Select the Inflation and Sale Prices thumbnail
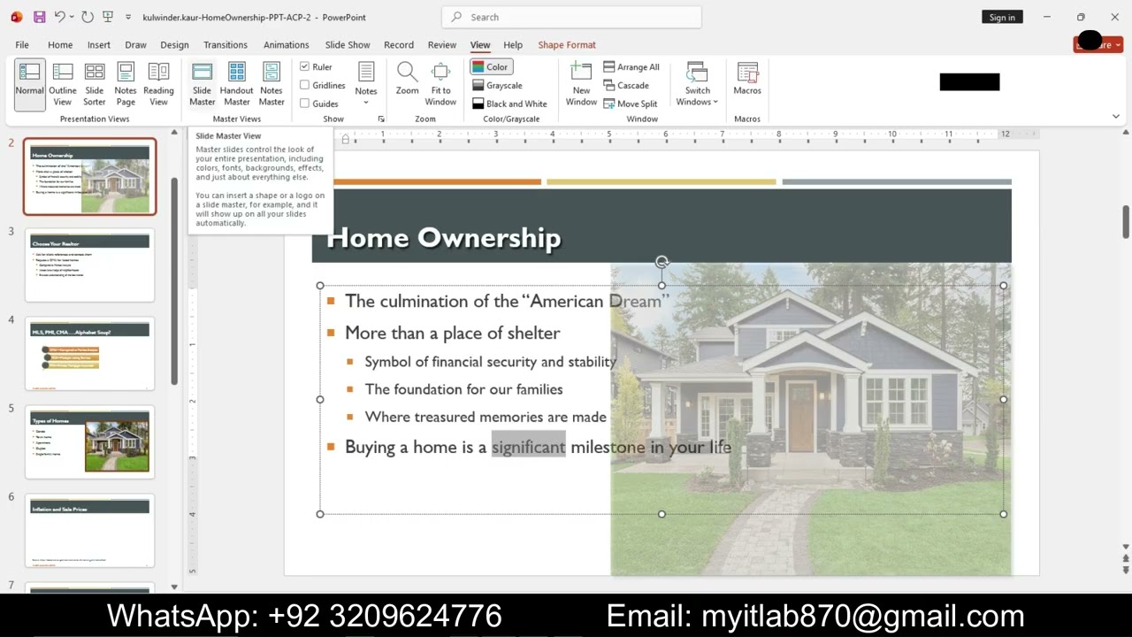Viewport: 1132px width, 637px height. pos(89,530)
